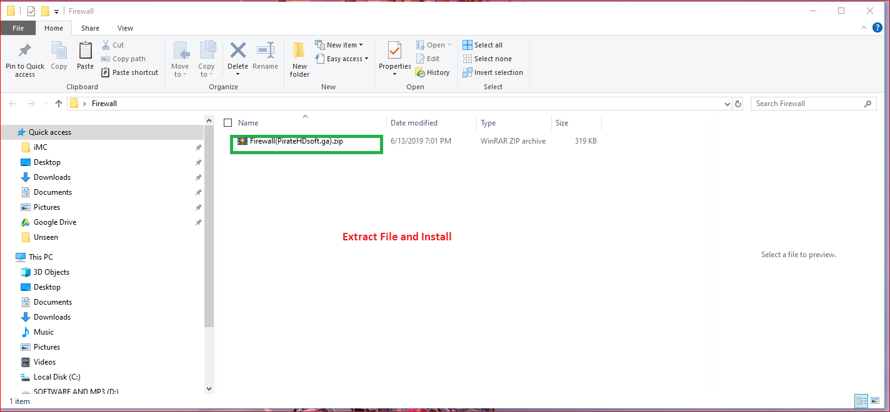Switch to the Home tab
The height and width of the screenshot is (412, 890).
coord(54,28)
